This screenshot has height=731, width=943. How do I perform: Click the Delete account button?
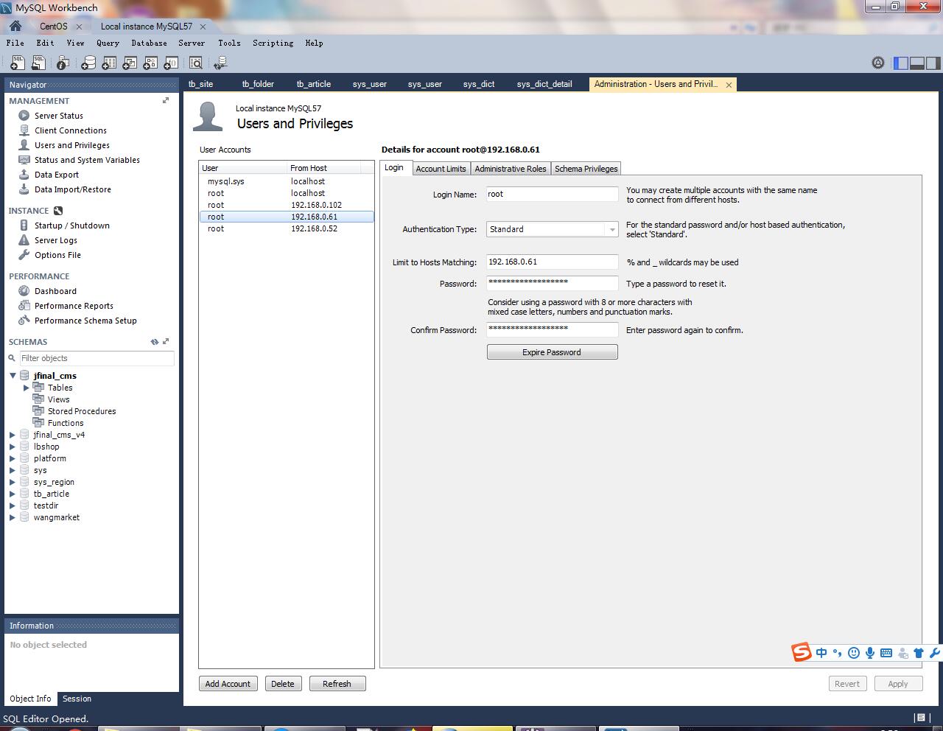coord(282,684)
